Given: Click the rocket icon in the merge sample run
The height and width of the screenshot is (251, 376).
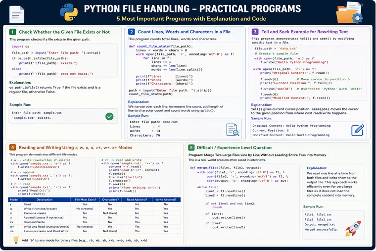Looking at the screenshot, I should point(353,228).
